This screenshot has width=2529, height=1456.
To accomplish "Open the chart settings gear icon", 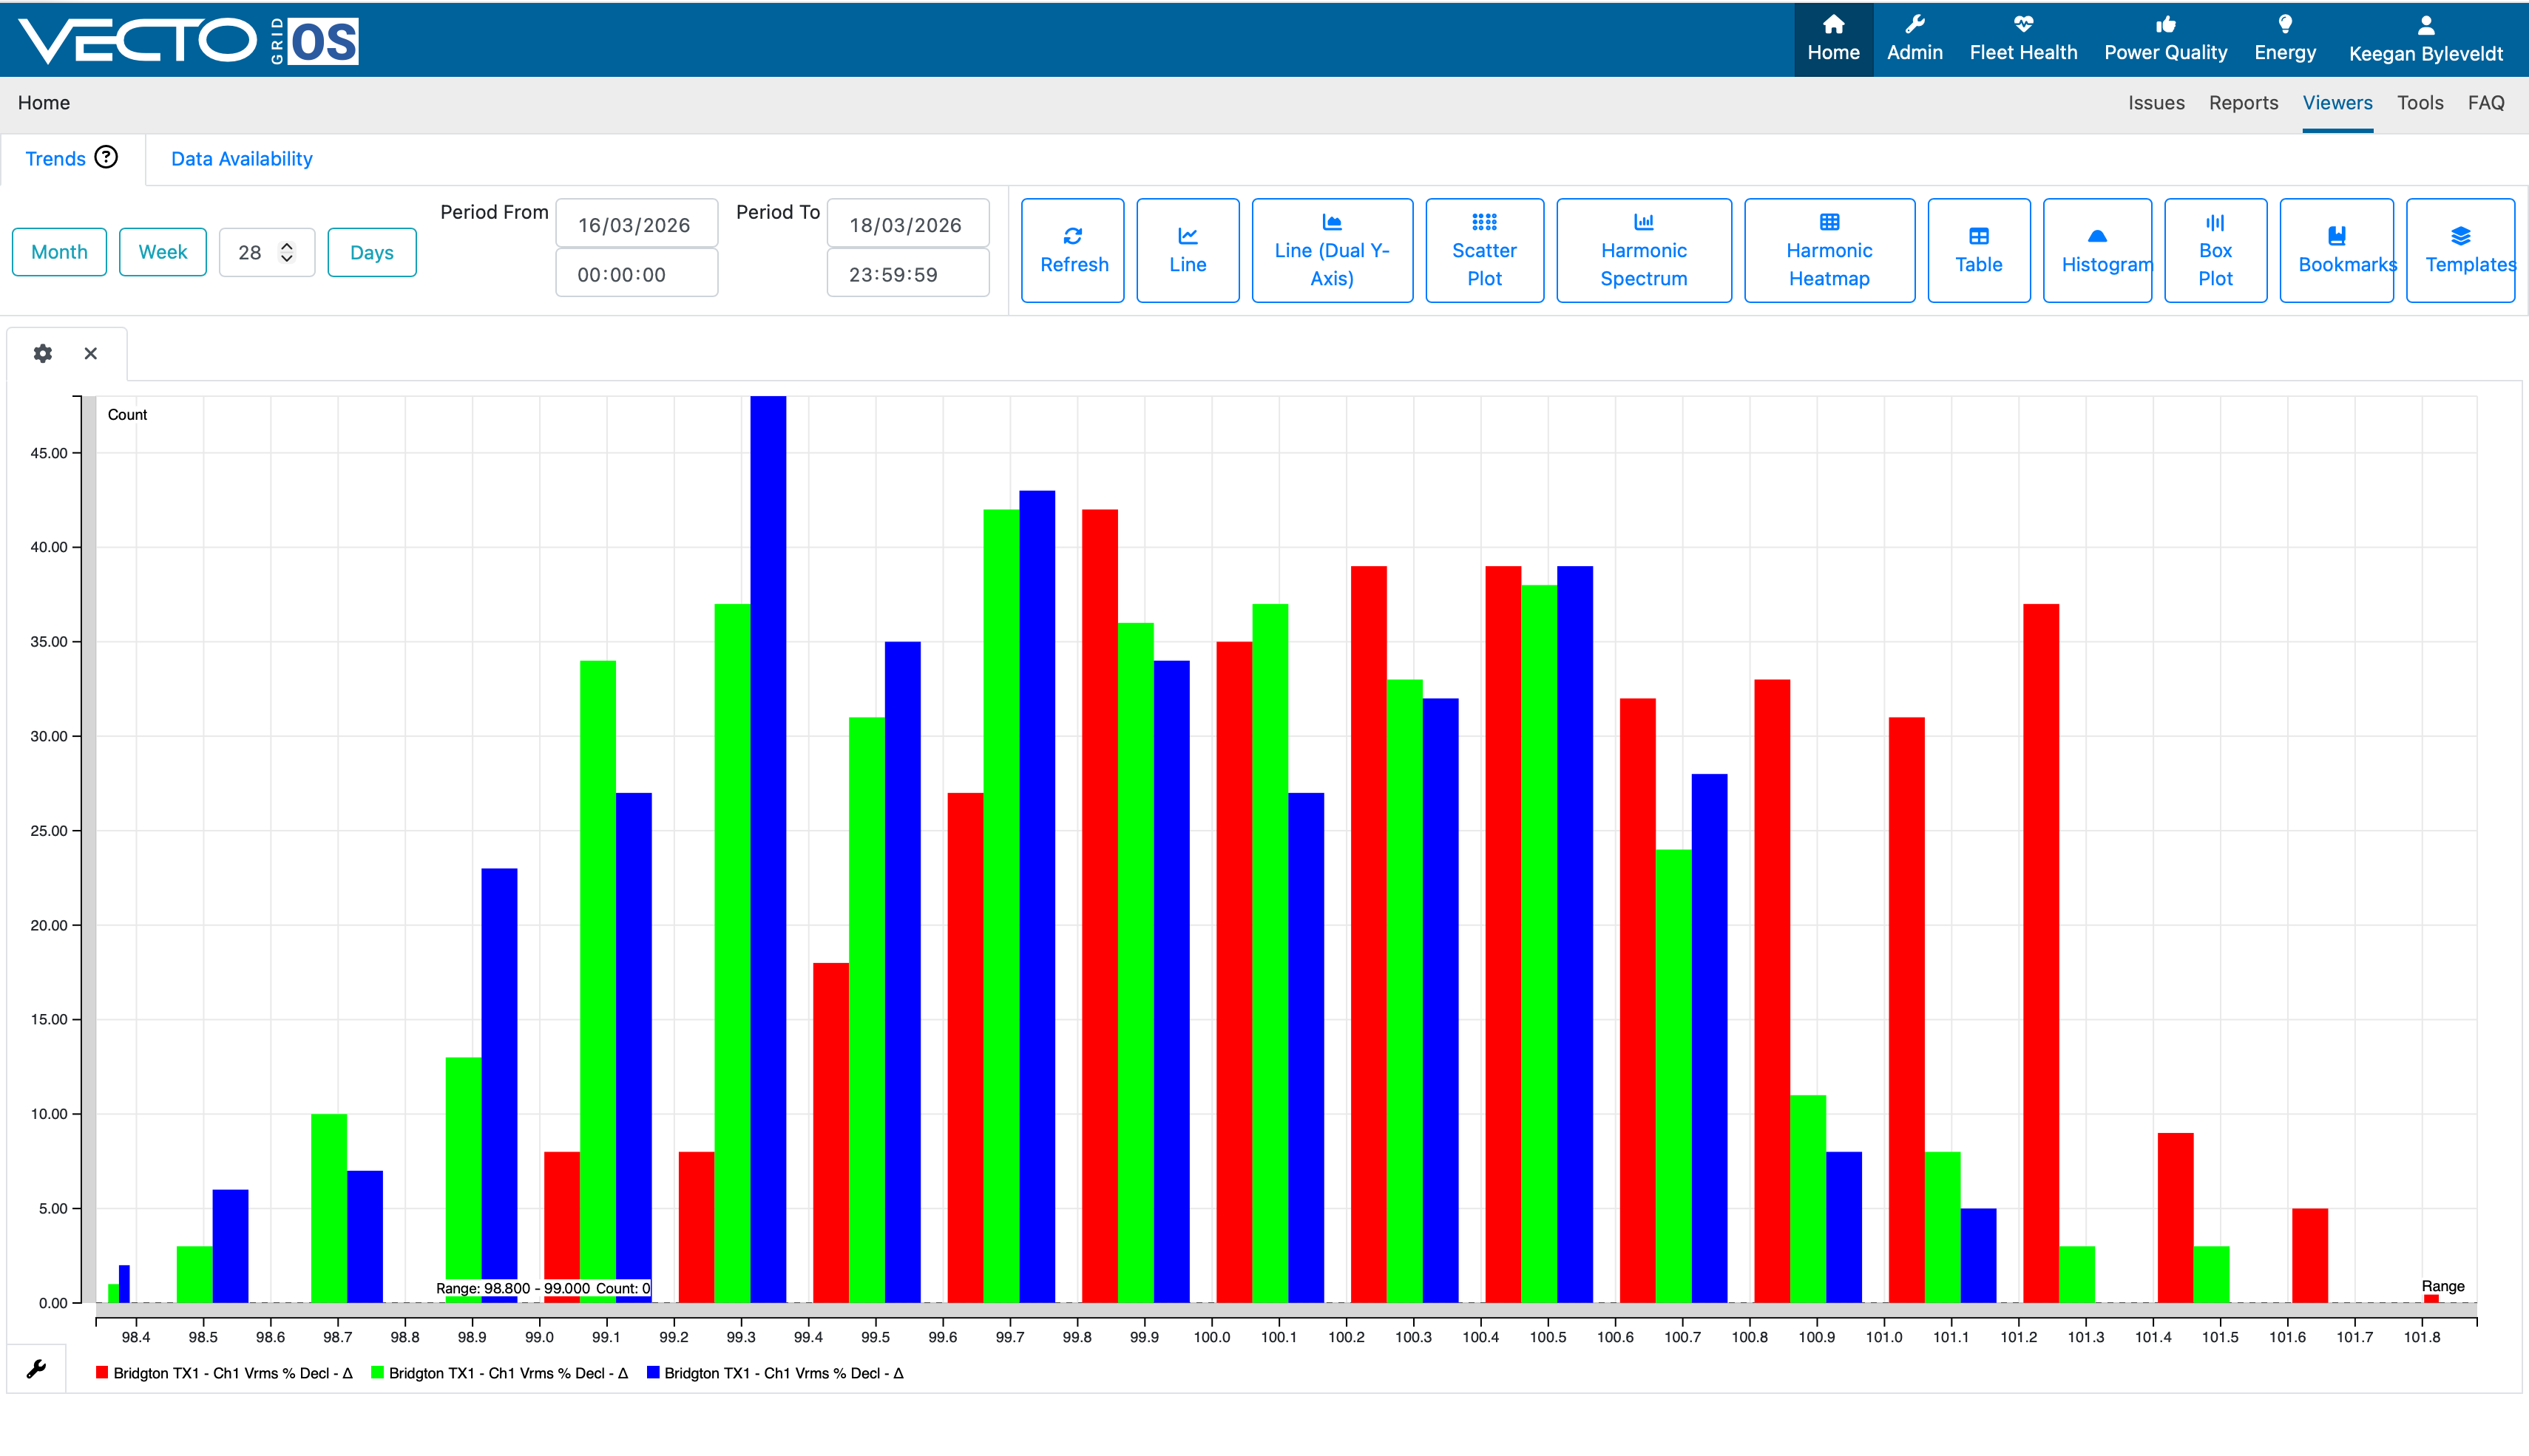I will click(43, 353).
